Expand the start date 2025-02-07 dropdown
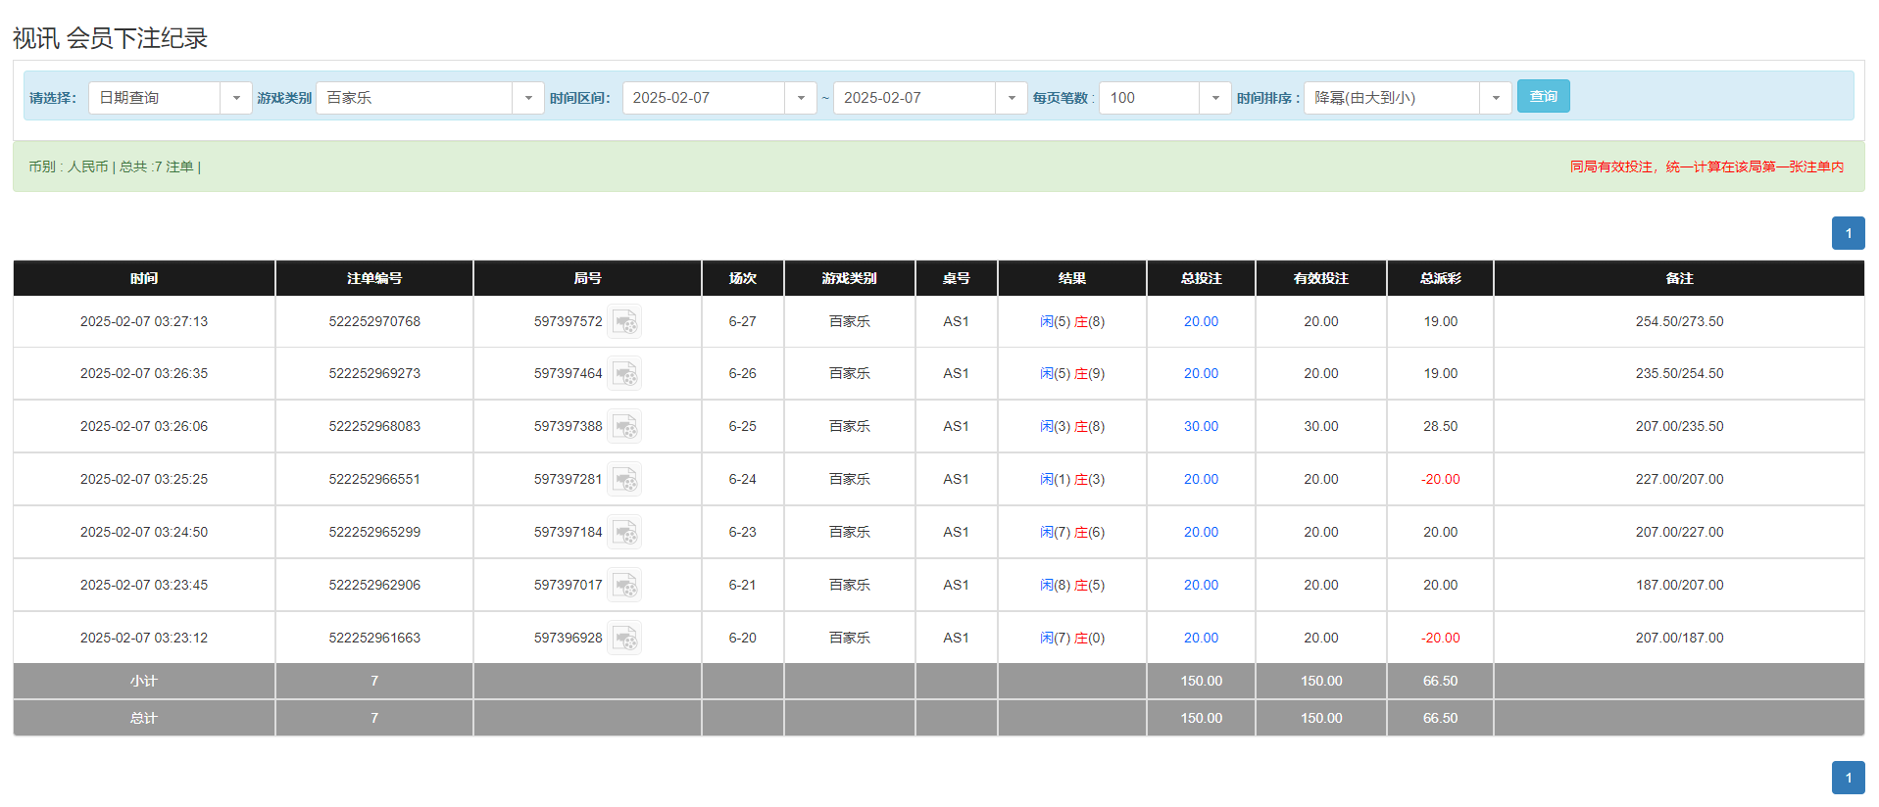1879x807 pixels. 800,98
